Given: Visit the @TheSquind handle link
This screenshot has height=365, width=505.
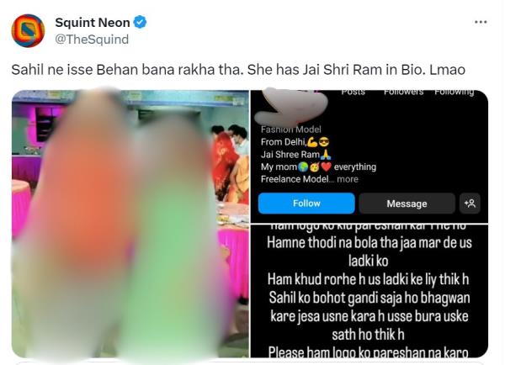Looking at the screenshot, I should pyautogui.click(x=92, y=40).
